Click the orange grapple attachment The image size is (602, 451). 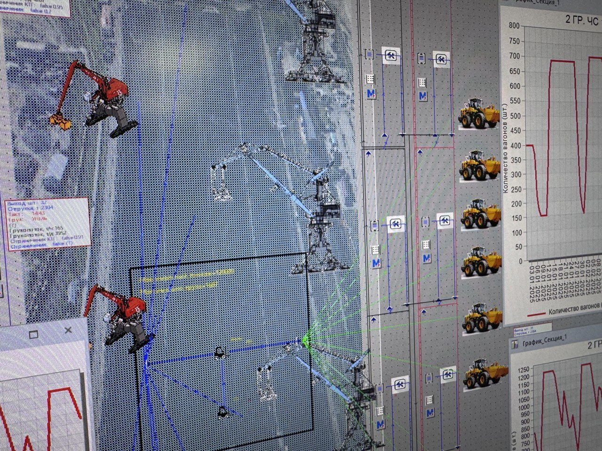(59, 120)
